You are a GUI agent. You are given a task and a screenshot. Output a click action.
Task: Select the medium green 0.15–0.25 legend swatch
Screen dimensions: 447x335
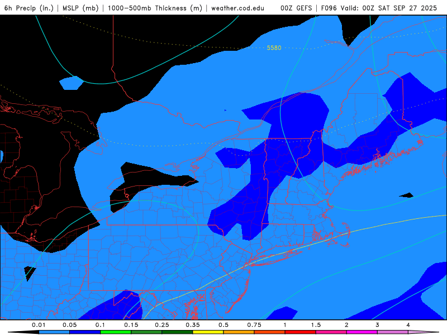pos(146,332)
